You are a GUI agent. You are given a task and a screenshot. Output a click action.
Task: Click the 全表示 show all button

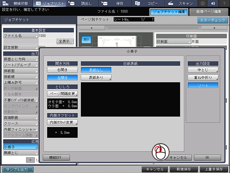pos(65,41)
